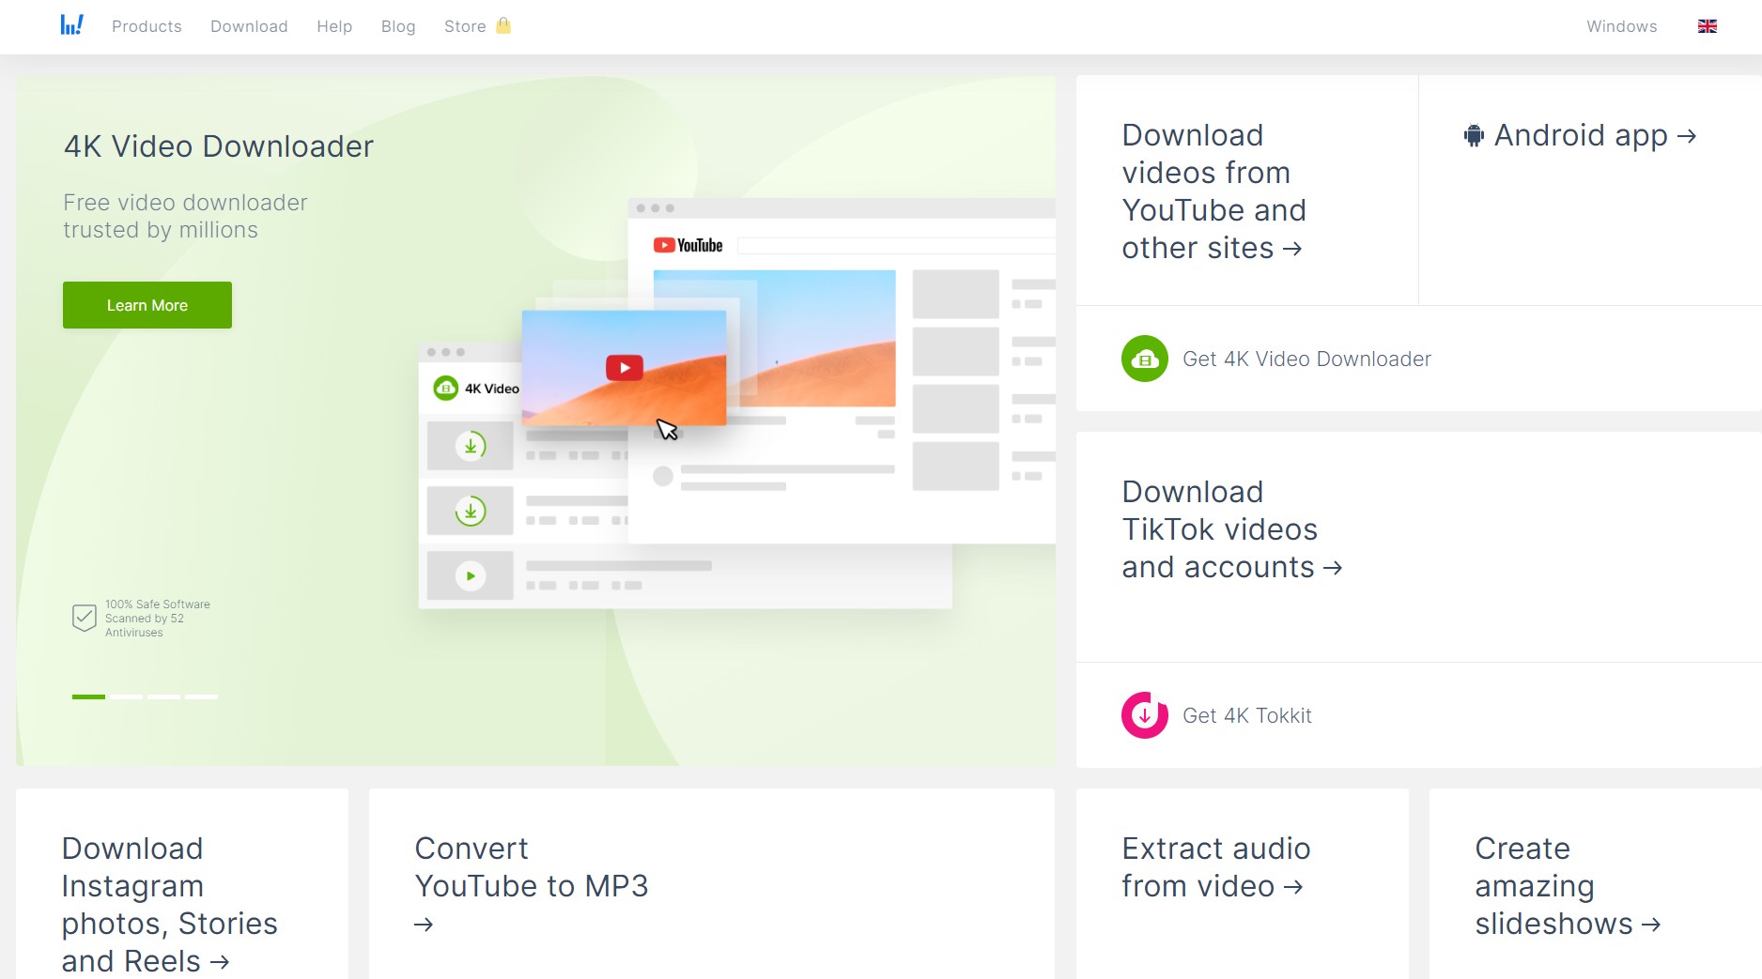Click the 4K Video Downloader banner title
Screen dimensions: 1762x979
click(x=218, y=146)
